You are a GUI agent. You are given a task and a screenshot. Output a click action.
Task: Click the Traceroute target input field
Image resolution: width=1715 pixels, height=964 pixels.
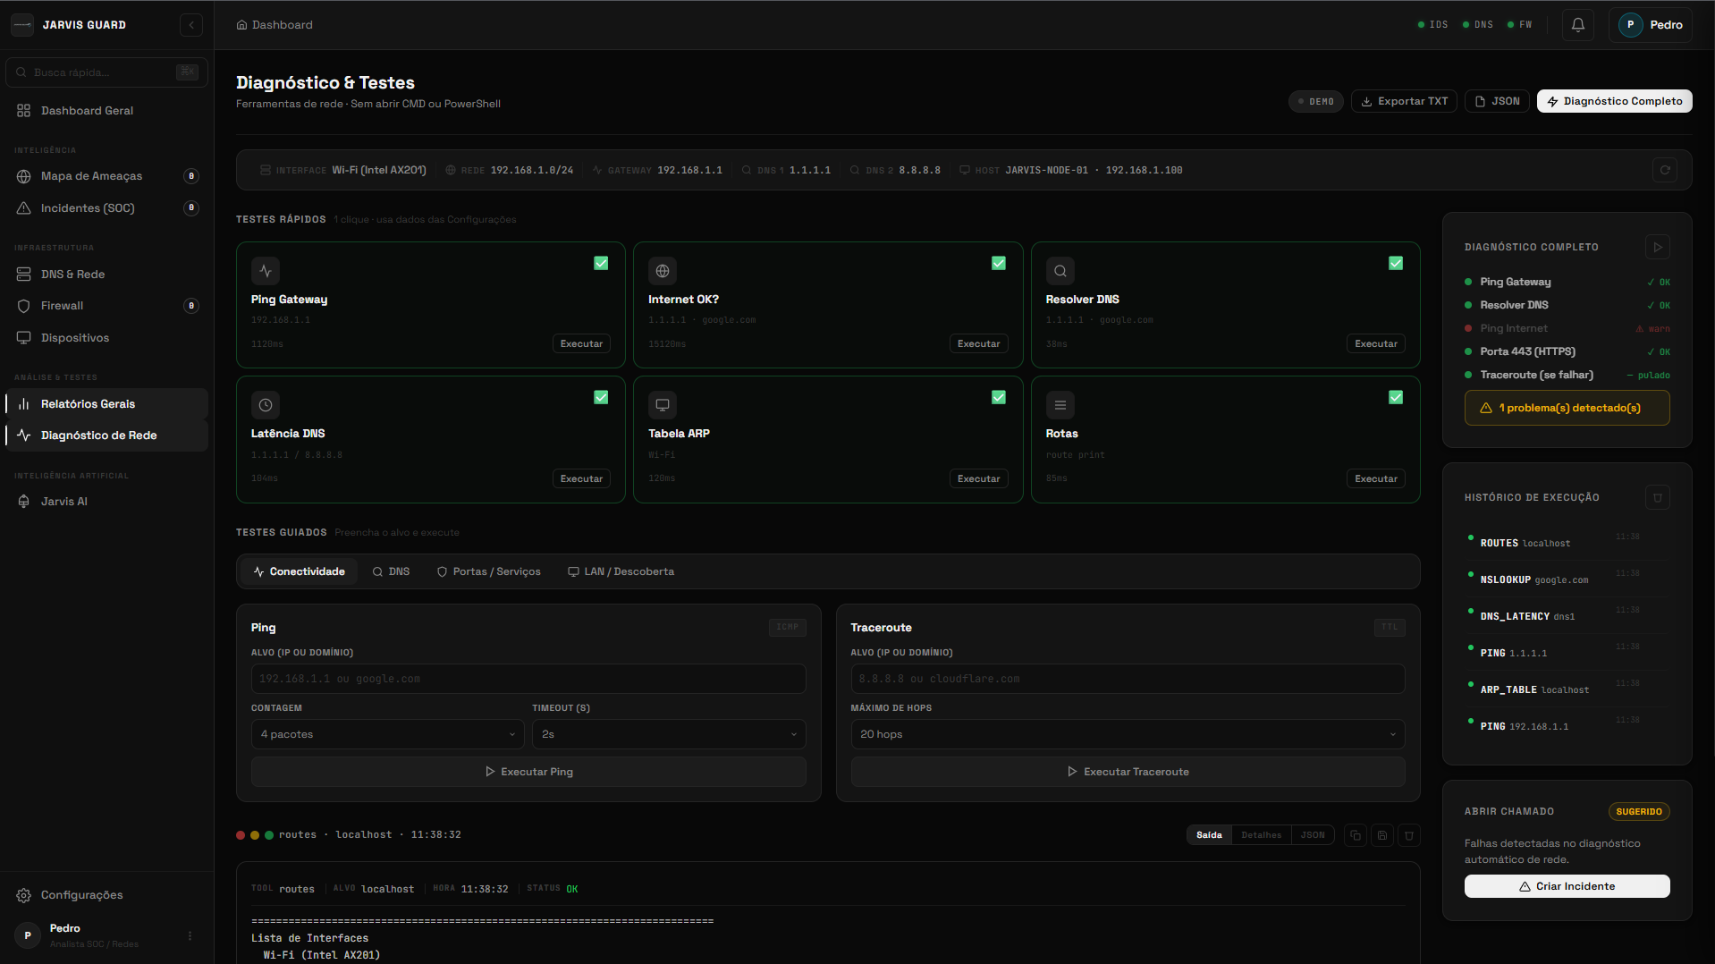pos(1128,679)
